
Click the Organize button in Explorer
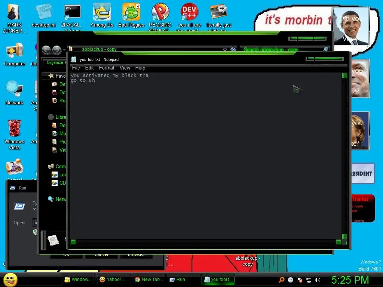[x=55, y=62]
